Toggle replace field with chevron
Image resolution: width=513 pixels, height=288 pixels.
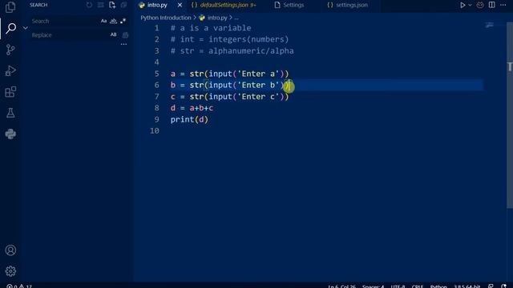(26, 28)
